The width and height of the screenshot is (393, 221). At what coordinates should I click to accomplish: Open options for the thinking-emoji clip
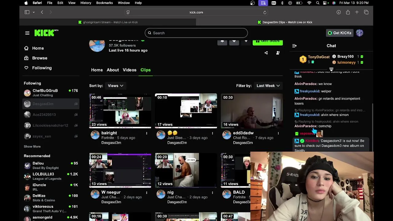[x=212, y=133]
